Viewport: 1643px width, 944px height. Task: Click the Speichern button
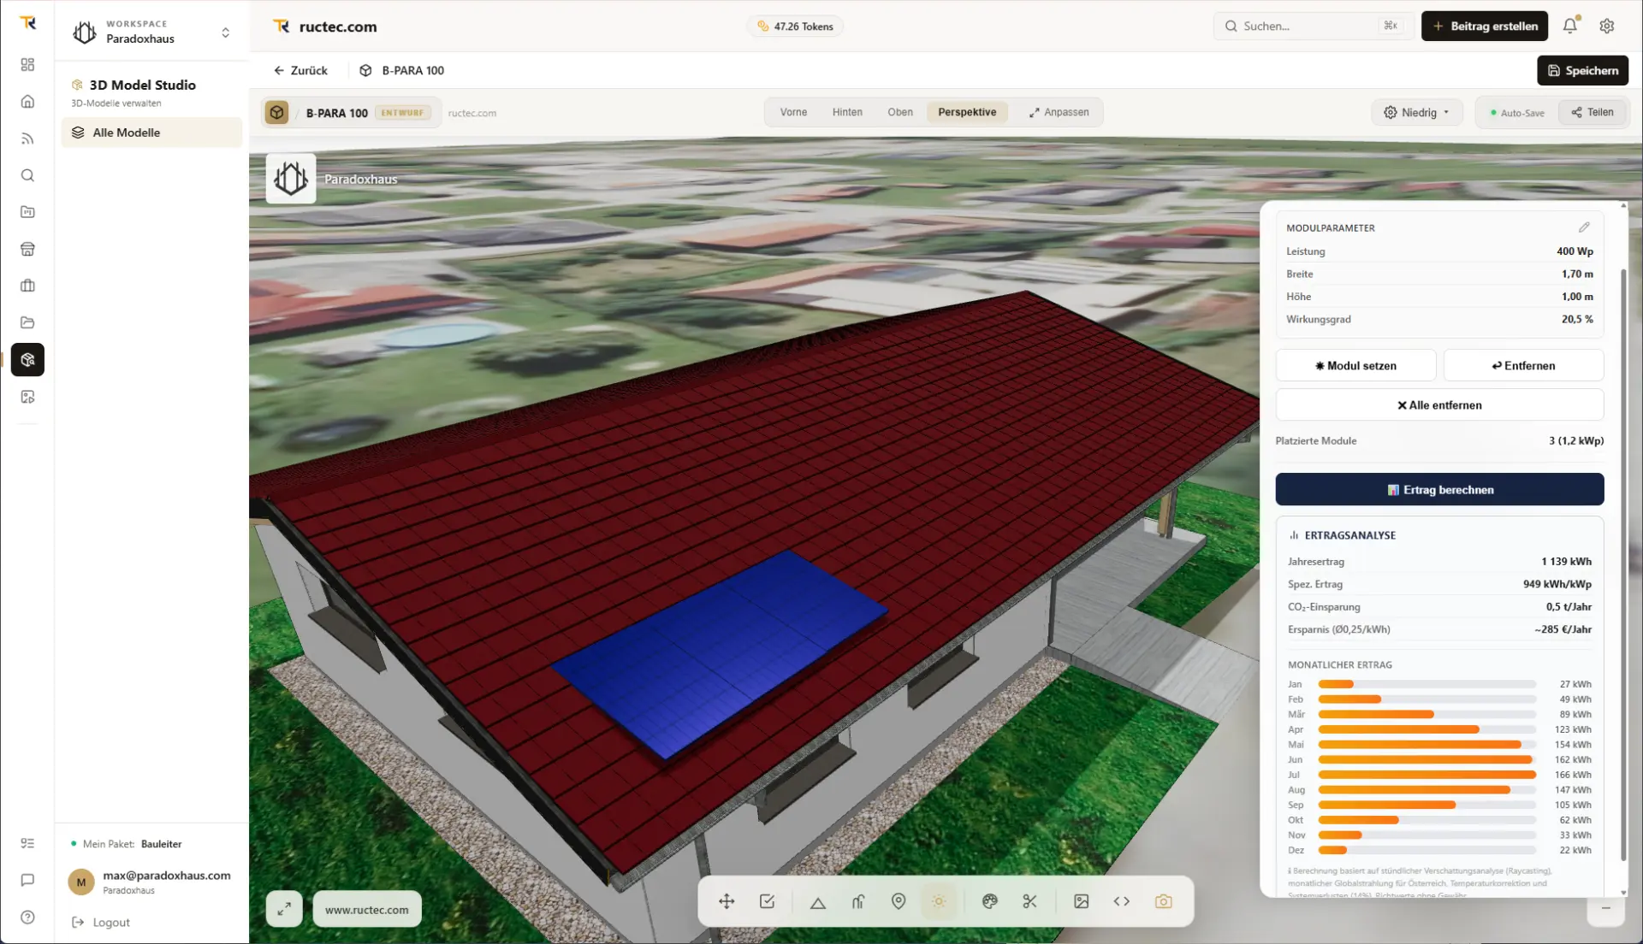[x=1582, y=70]
